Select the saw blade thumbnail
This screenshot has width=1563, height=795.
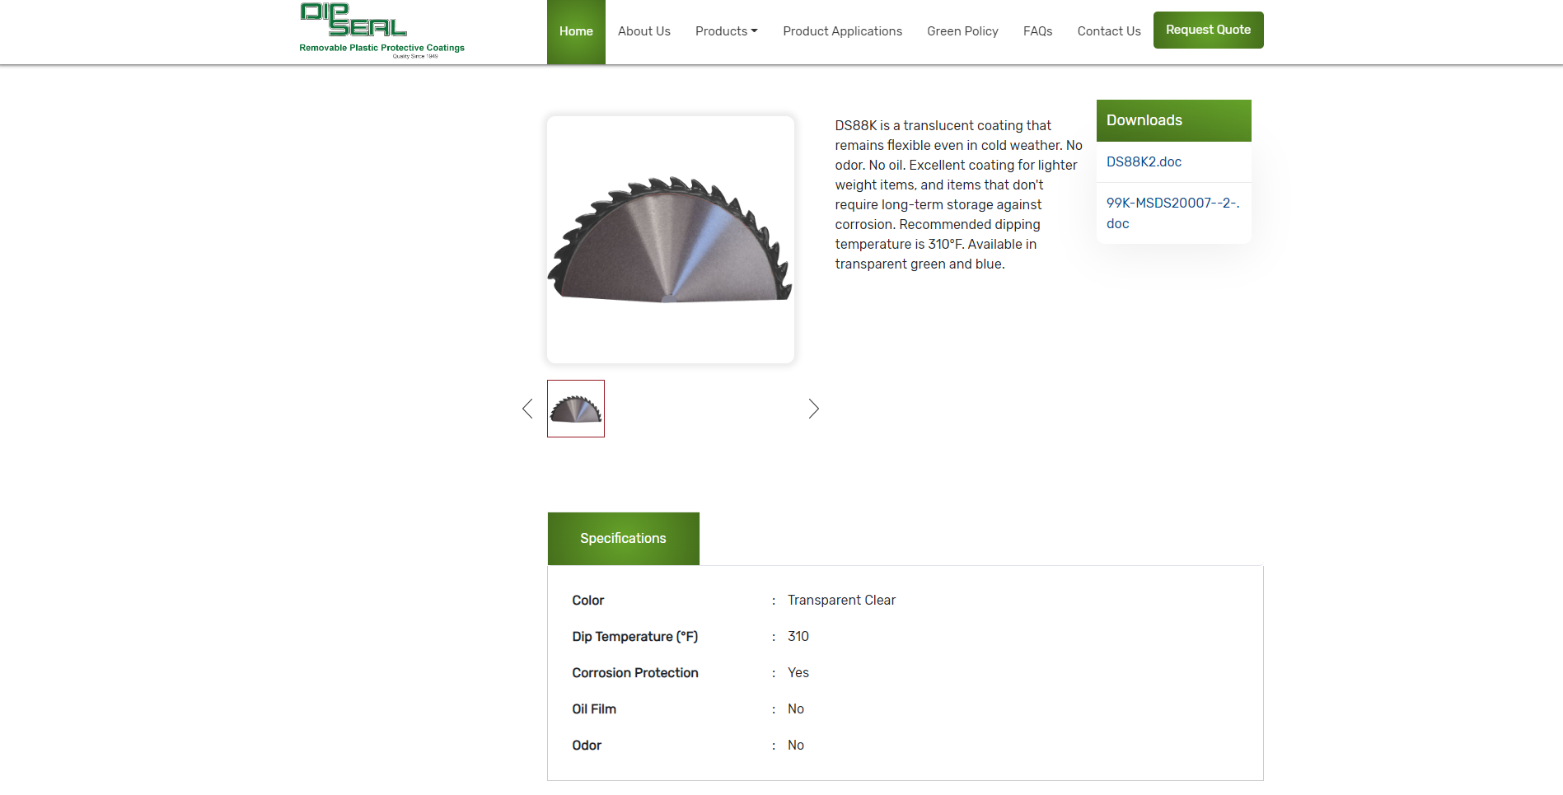[x=575, y=408]
